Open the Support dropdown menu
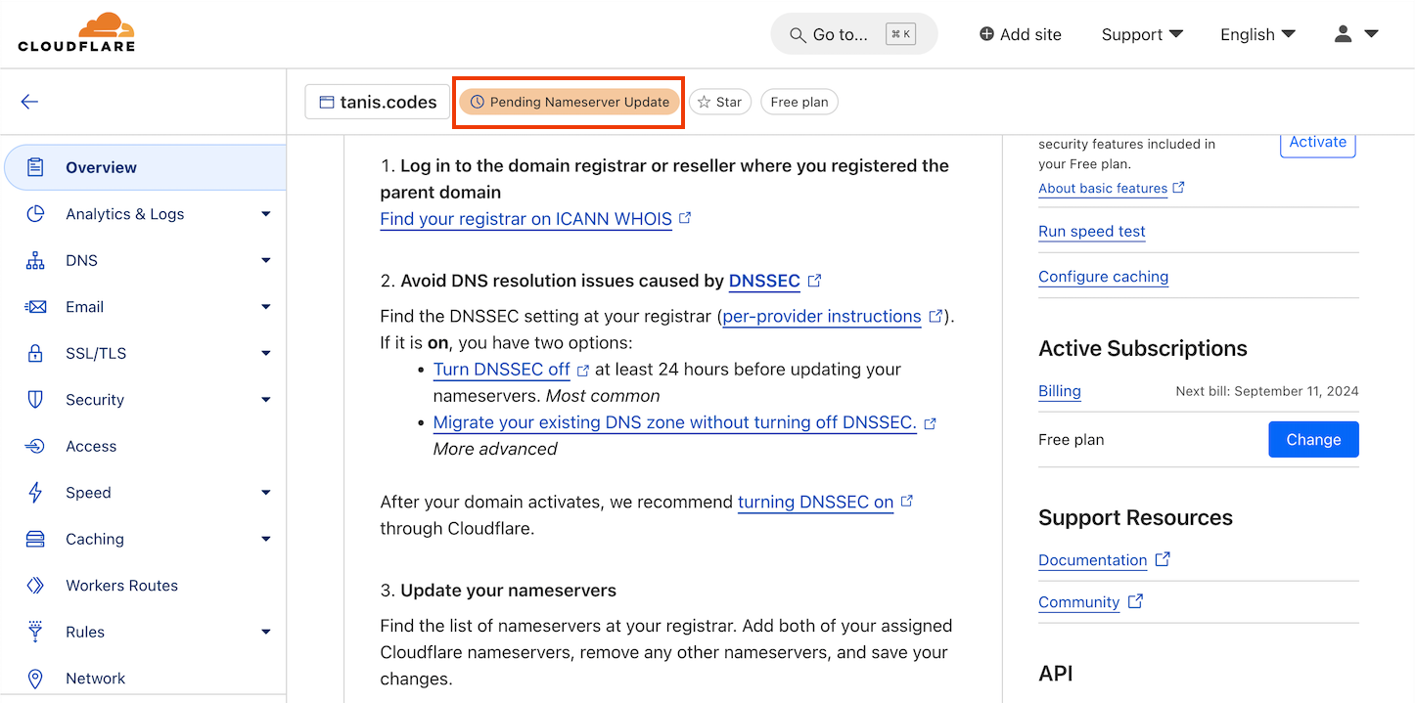 pyautogui.click(x=1141, y=34)
